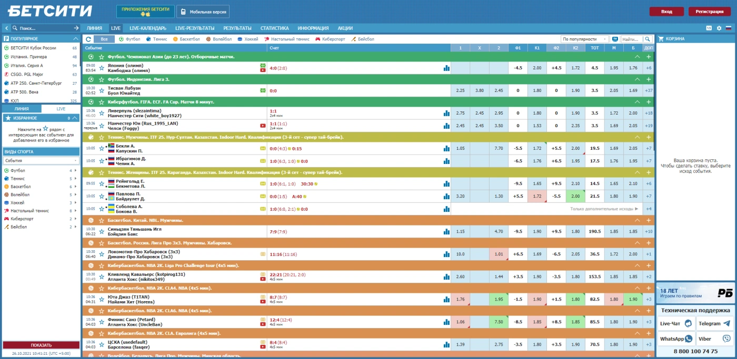Open WhatsApp support chat
The width and height of the screenshot is (737, 359).
[x=676, y=339]
